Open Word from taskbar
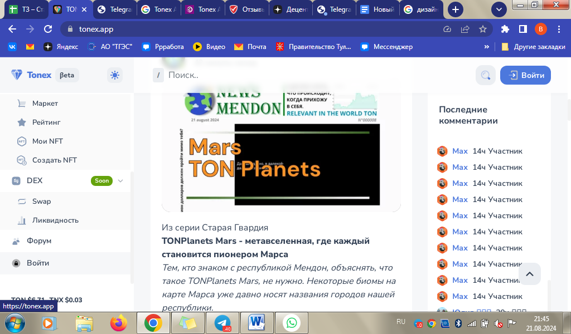This screenshot has height=334, width=571. (x=257, y=323)
